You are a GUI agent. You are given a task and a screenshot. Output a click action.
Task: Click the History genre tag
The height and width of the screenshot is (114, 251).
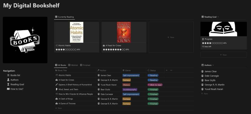point(126,85)
